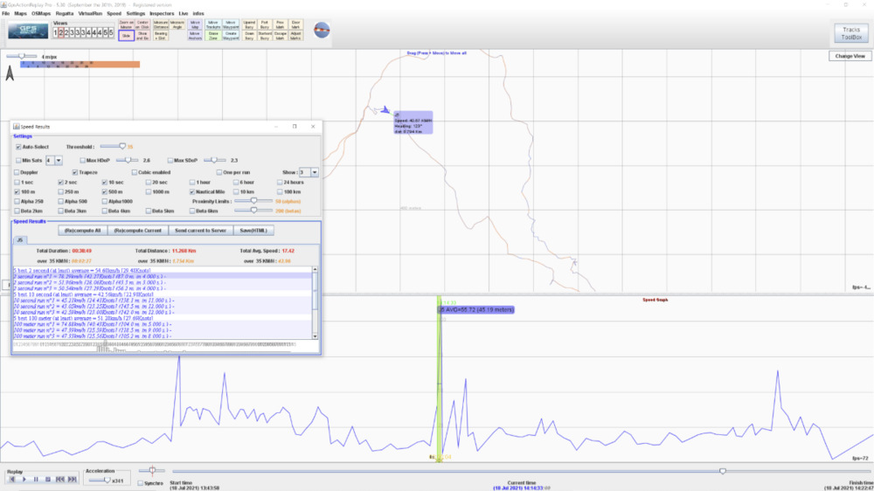Click the Zoom on Mouse tool

(126, 24)
